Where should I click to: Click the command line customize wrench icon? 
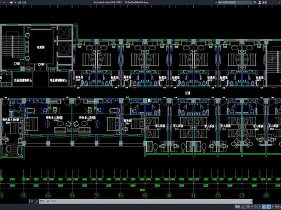[36, 201]
